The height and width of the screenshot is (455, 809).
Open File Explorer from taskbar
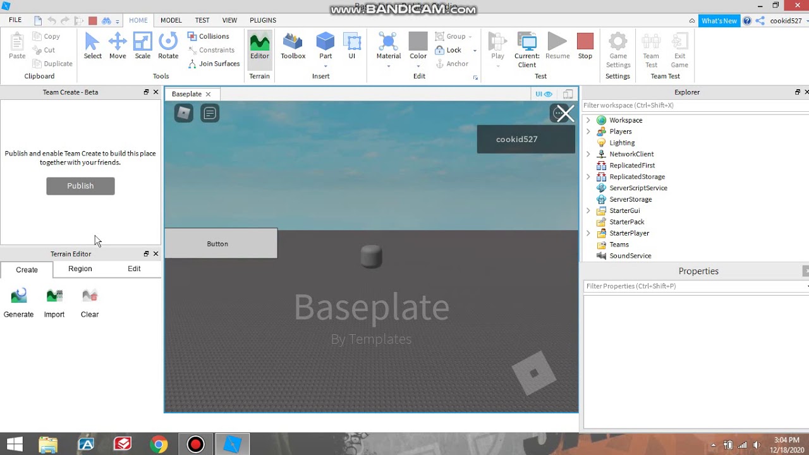[x=48, y=444]
